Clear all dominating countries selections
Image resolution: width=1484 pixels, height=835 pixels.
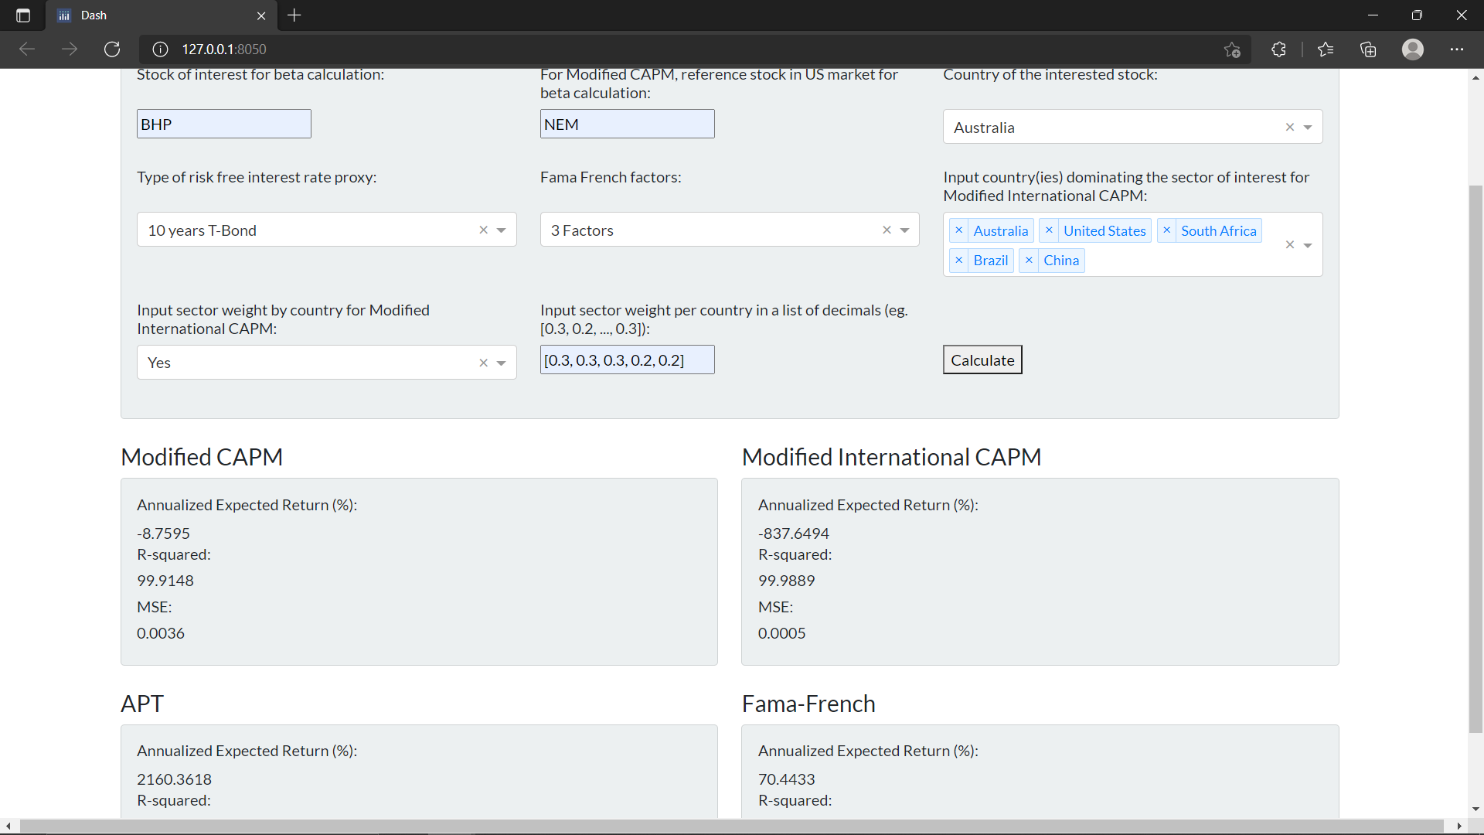click(1289, 244)
